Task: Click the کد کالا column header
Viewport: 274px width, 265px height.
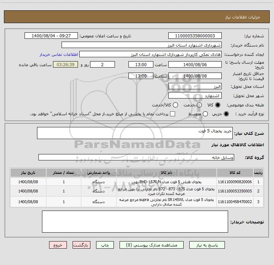Action: (x=235, y=173)
